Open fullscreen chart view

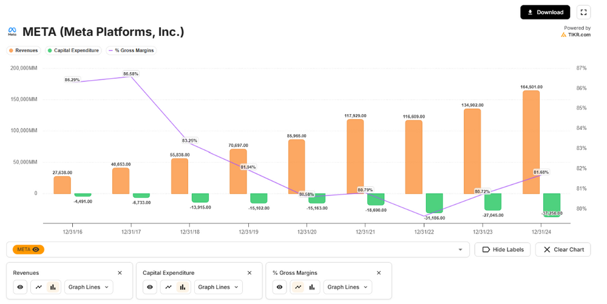pyautogui.click(x=583, y=12)
